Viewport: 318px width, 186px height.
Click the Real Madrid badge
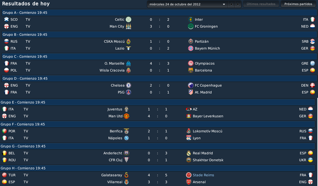[x=189, y=153]
